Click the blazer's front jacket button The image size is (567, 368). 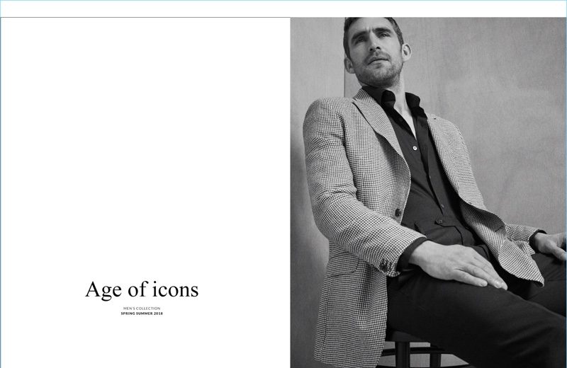click(x=398, y=212)
